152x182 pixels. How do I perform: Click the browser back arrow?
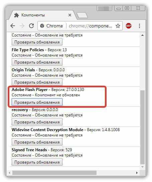pos(13,26)
